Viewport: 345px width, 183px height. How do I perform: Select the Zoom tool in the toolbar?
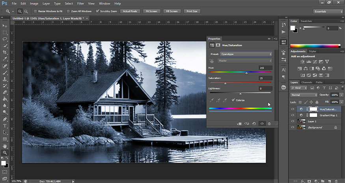(5, 152)
